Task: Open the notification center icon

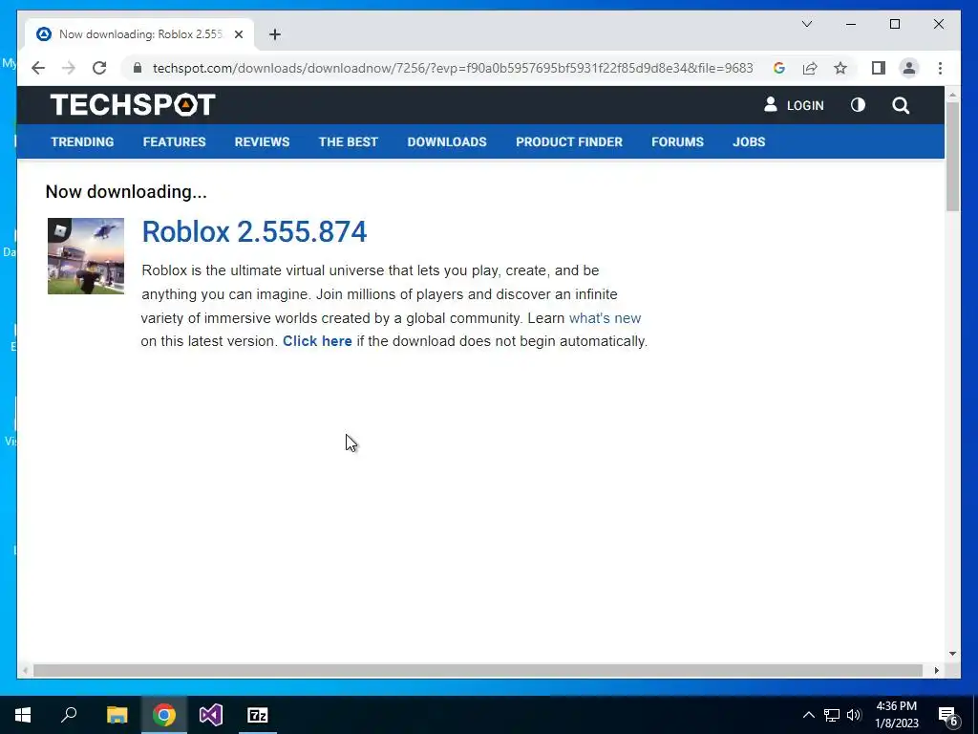Action: (948, 715)
